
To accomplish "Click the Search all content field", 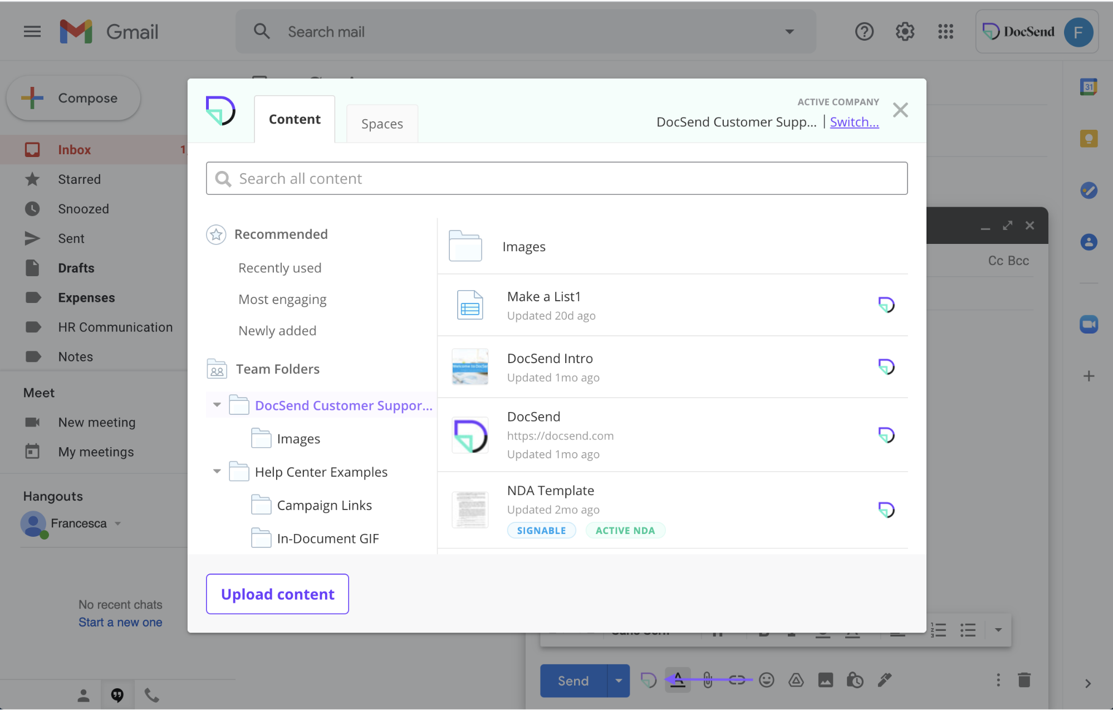I will point(557,178).
